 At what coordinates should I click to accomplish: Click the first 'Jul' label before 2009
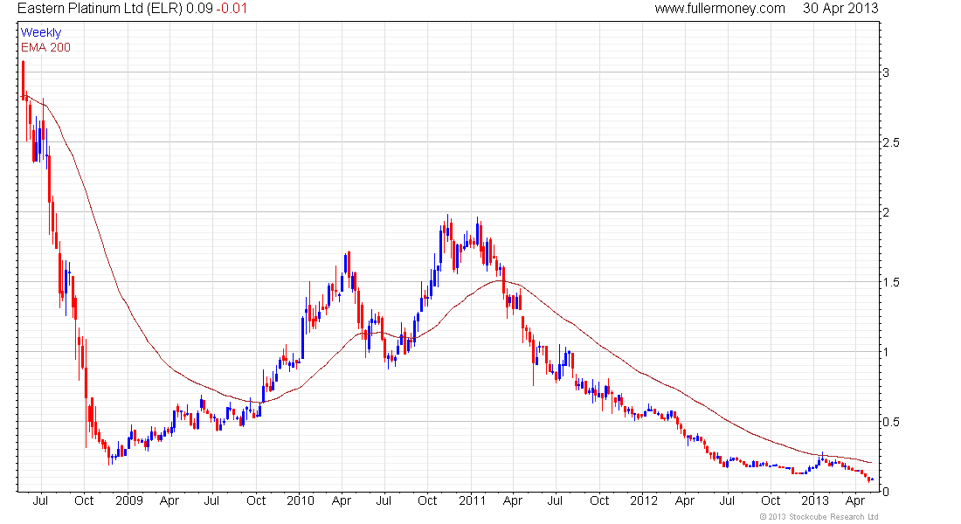40,500
